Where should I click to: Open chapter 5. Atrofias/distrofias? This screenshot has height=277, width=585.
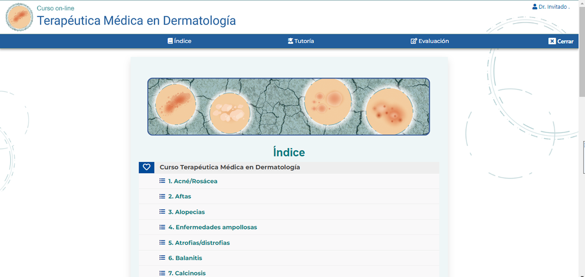[199, 243]
